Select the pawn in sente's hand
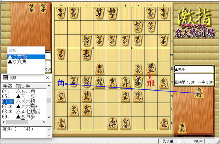 click(x=182, y=128)
